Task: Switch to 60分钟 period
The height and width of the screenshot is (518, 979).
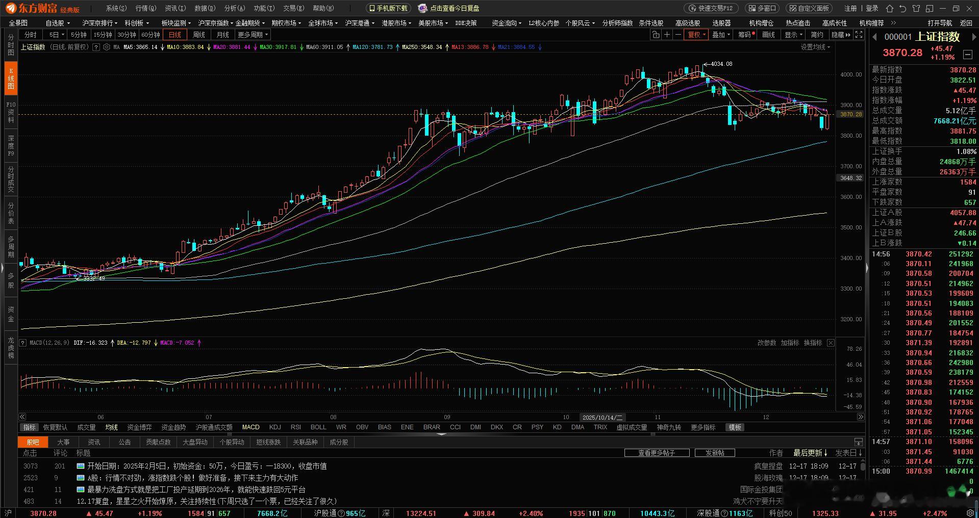Action: [150, 35]
